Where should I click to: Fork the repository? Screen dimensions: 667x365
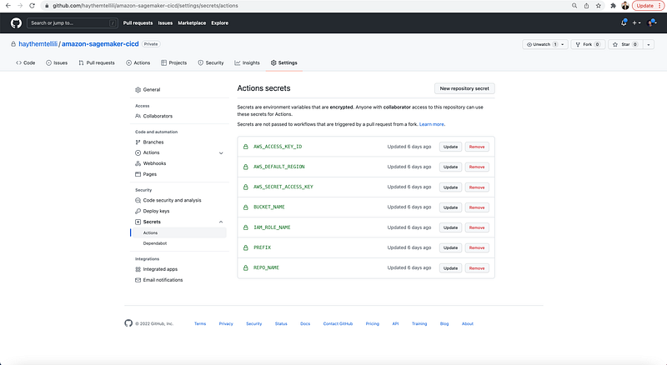click(588, 44)
